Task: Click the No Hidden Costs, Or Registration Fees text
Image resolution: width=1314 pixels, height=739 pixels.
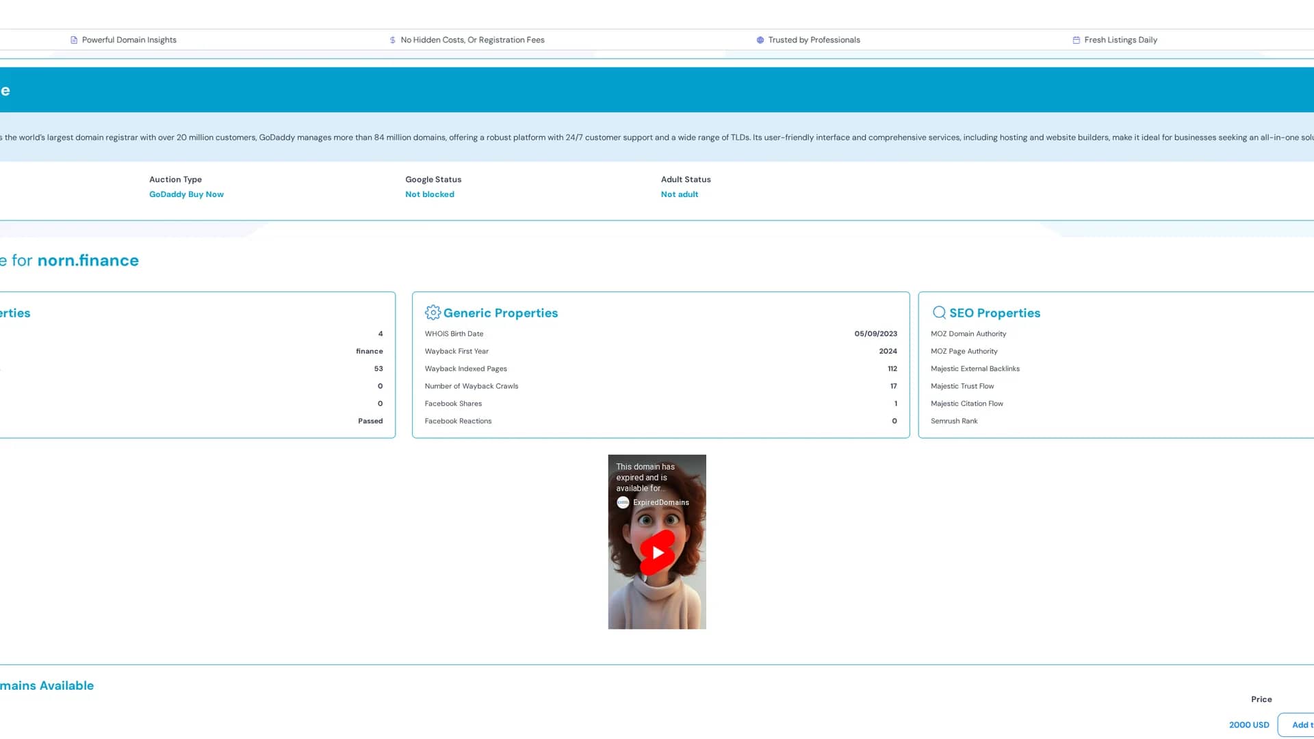Action: click(x=472, y=40)
